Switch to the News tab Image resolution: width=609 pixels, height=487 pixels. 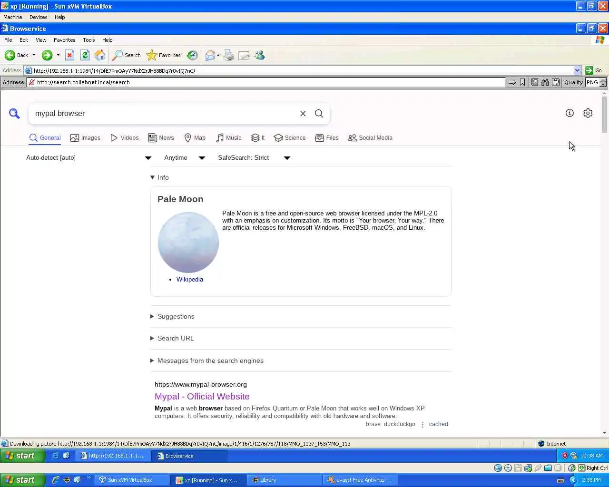[161, 138]
